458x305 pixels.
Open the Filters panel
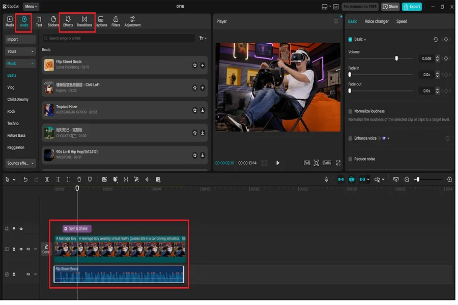[116, 21]
